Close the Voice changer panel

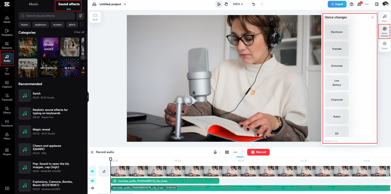tap(372, 17)
